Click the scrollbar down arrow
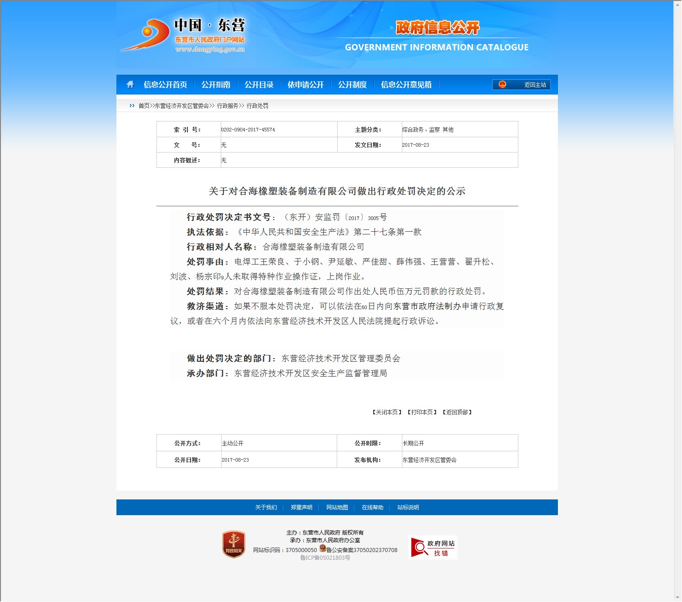 click(x=678, y=598)
